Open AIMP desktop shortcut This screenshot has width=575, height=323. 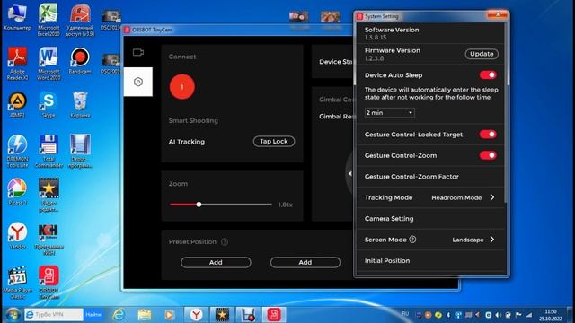pyautogui.click(x=17, y=105)
